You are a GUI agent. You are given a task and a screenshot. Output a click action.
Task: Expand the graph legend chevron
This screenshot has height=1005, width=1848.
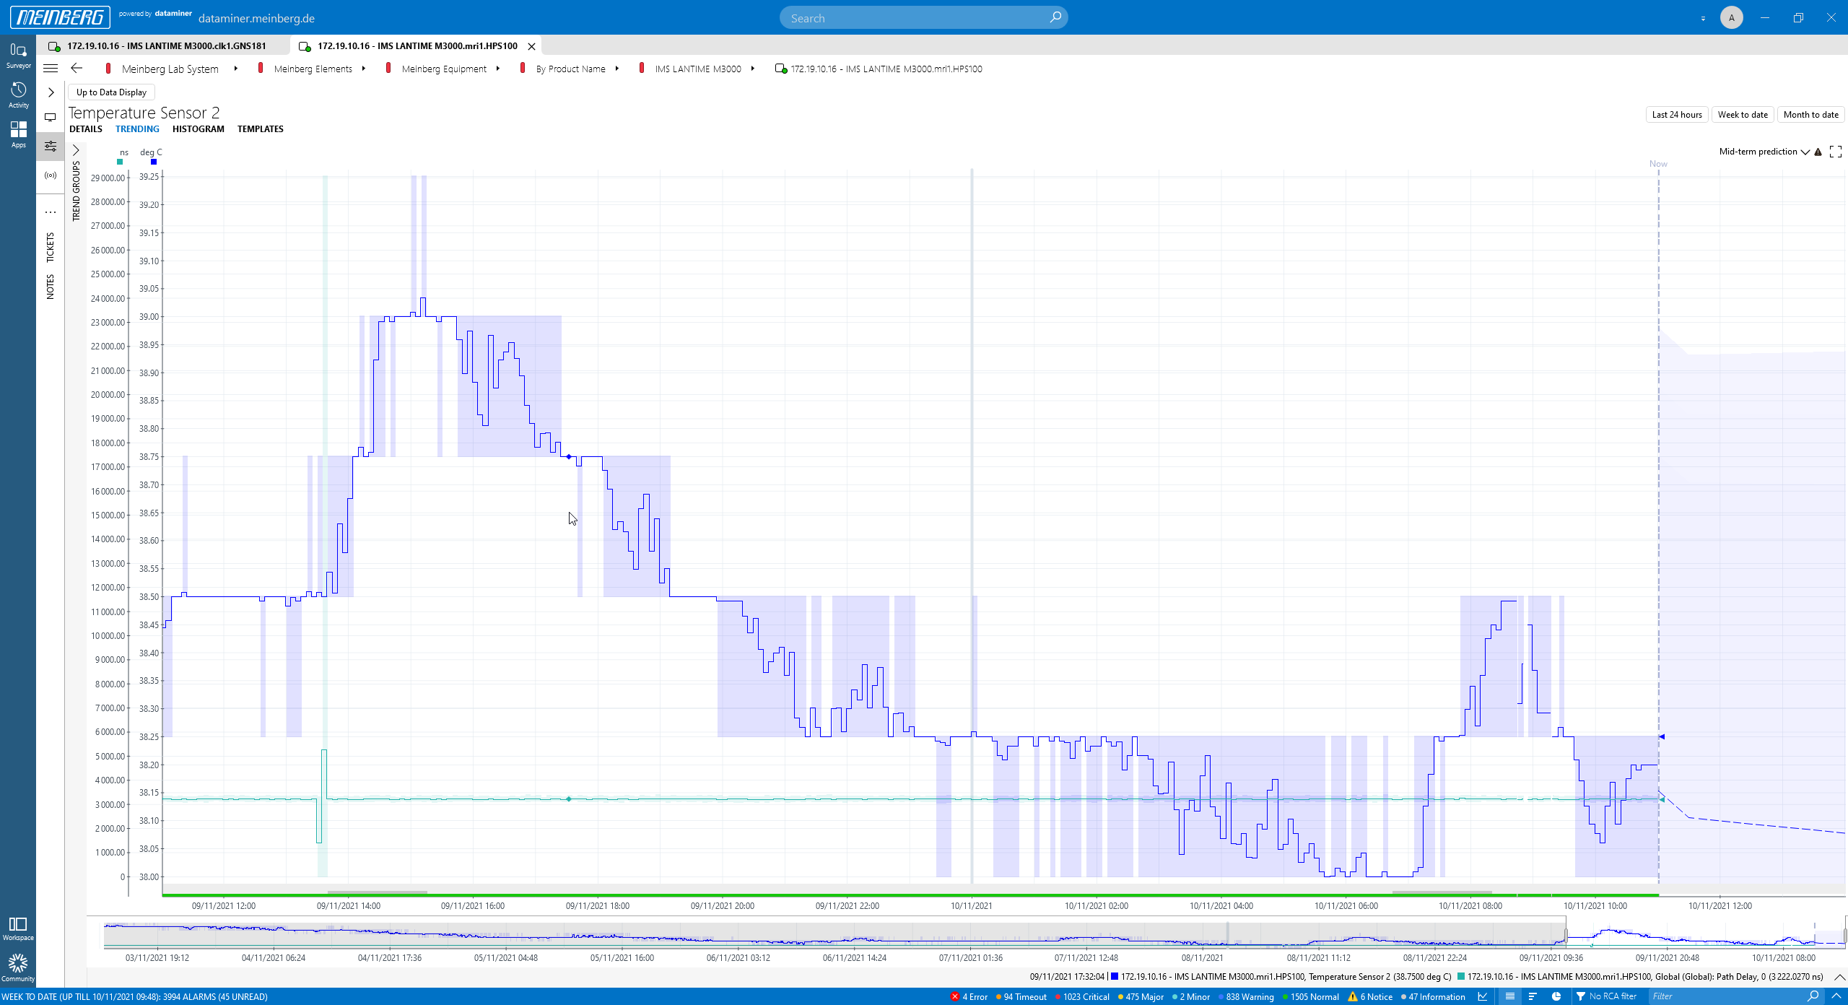pos(1839,977)
